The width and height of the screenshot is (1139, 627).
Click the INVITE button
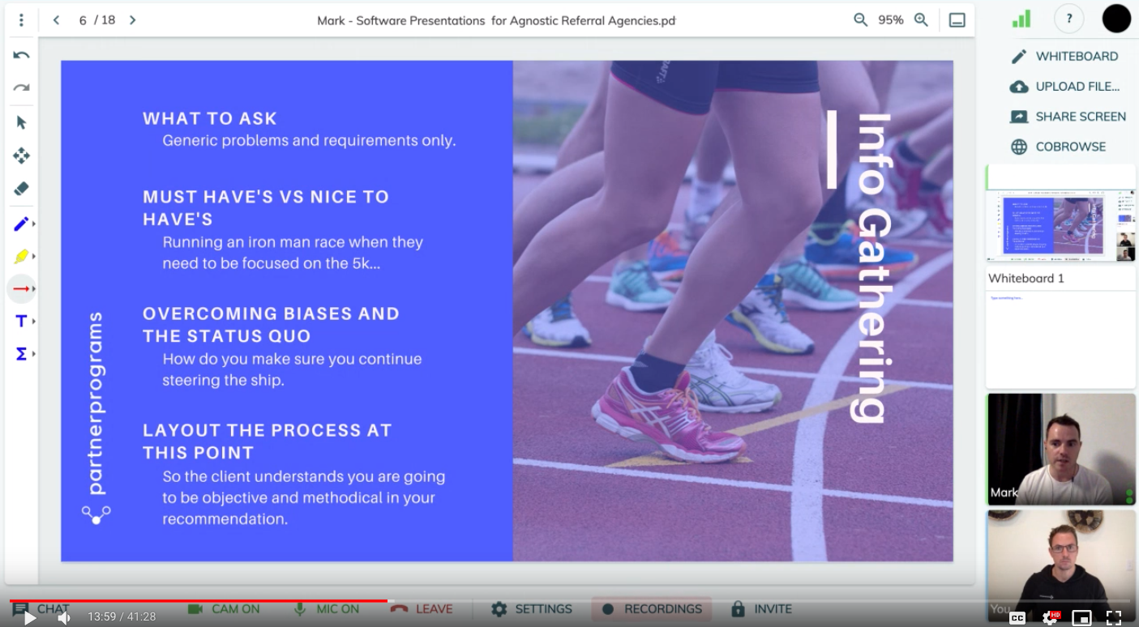tap(763, 609)
